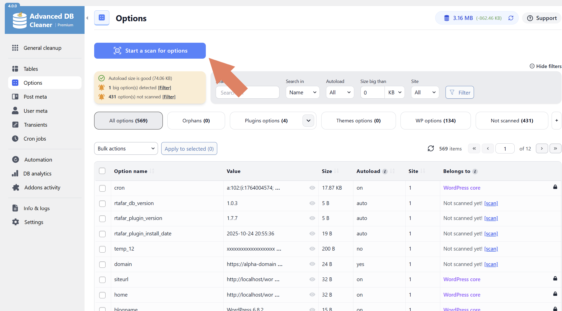
Task: Switch to the Not scanned tab
Action: pos(512,121)
